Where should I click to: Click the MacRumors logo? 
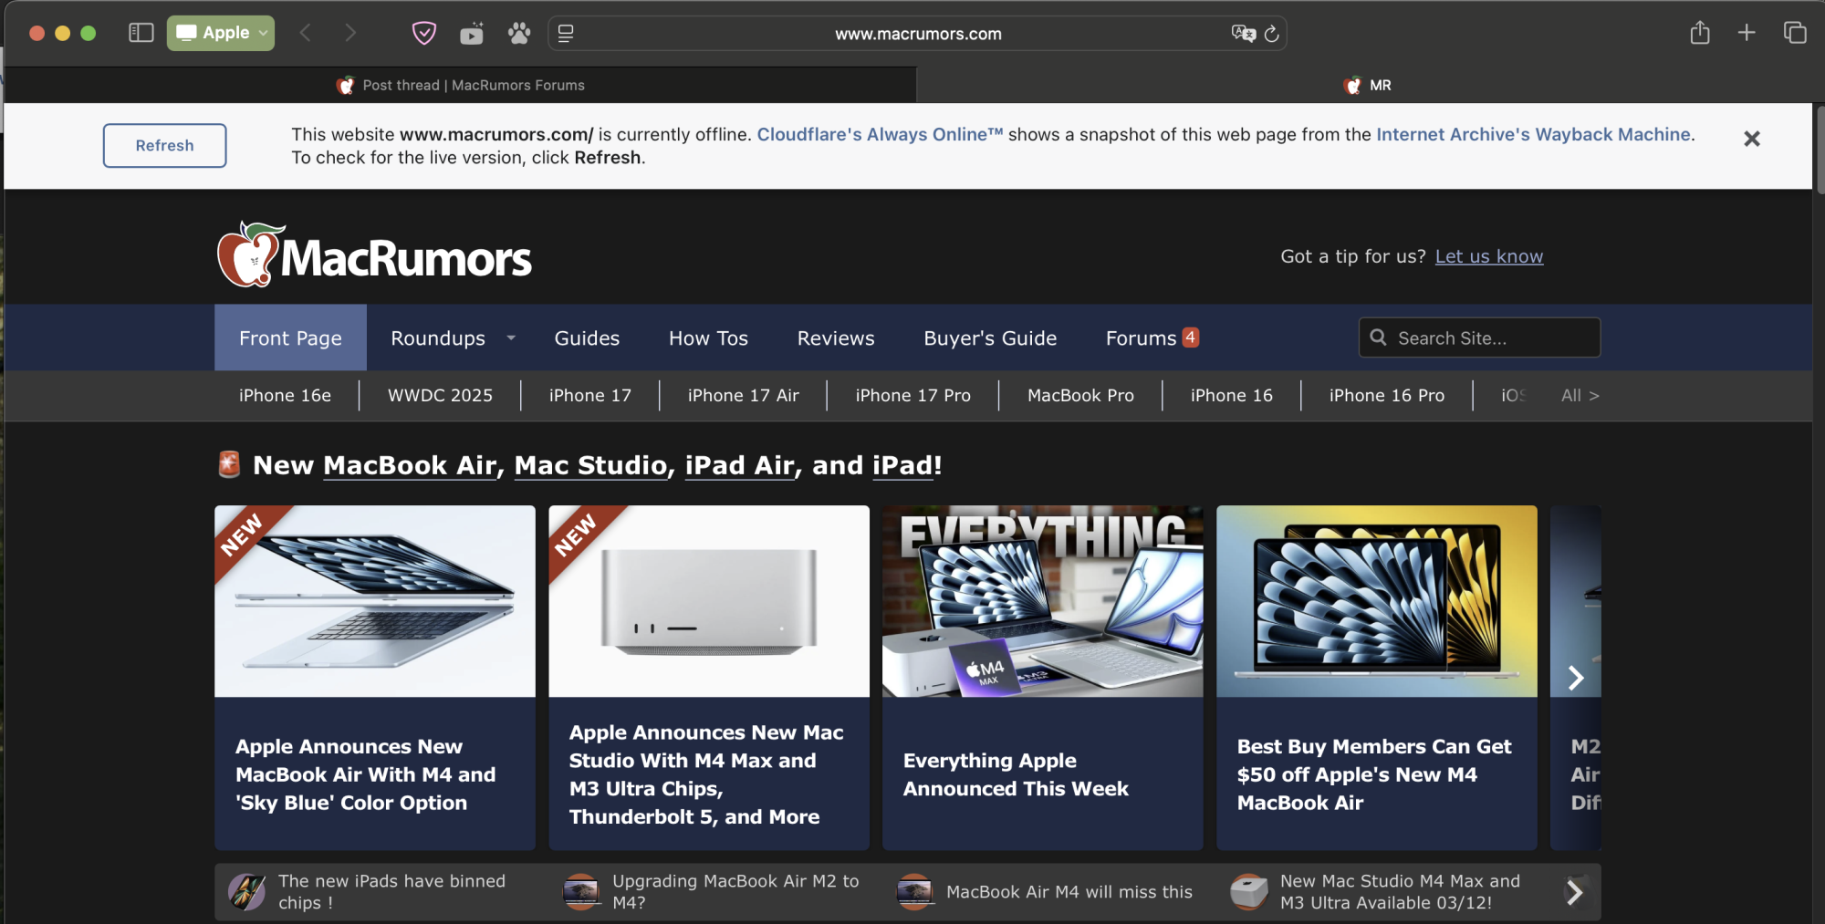(x=374, y=254)
